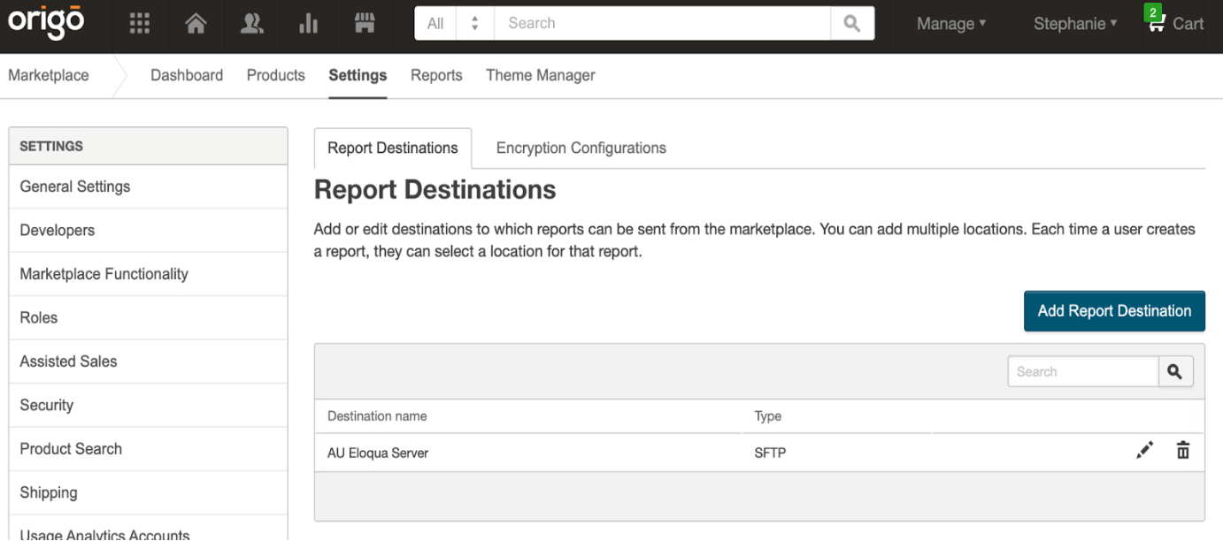Screen dimensions: 1223x541
Task: Click the Origo logo
Action: [46, 23]
